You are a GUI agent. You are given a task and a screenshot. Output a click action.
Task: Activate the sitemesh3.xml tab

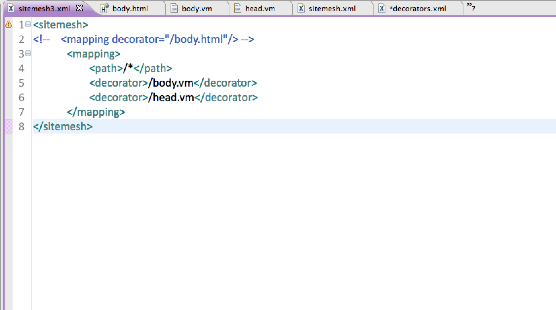[x=44, y=9]
